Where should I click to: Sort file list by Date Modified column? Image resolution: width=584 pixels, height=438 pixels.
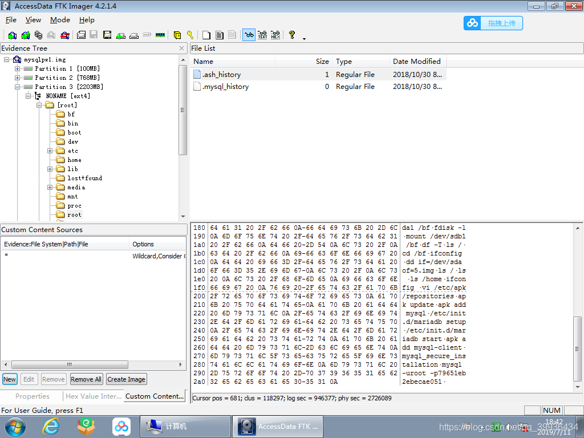(417, 62)
